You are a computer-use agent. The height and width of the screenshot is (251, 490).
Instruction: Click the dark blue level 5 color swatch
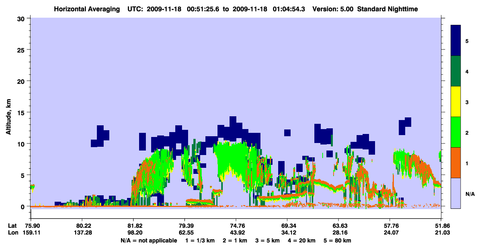(456, 40)
